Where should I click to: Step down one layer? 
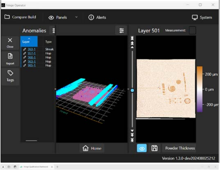click(132, 131)
